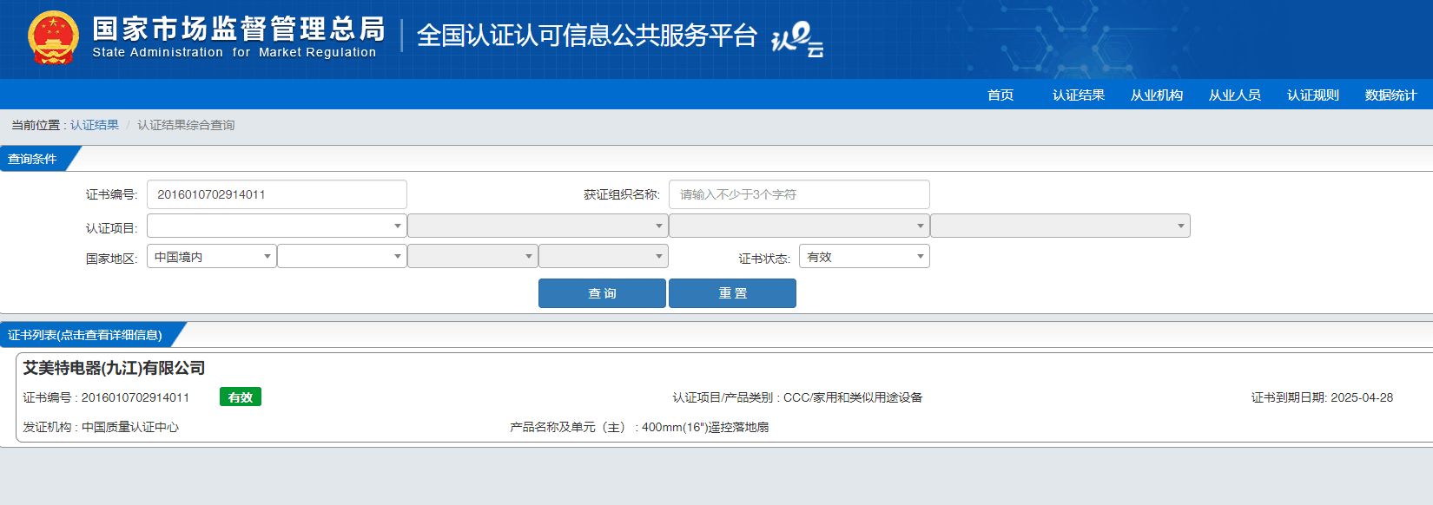Open the third 国家地区 dropdown

pyautogui.click(x=472, y=256)
